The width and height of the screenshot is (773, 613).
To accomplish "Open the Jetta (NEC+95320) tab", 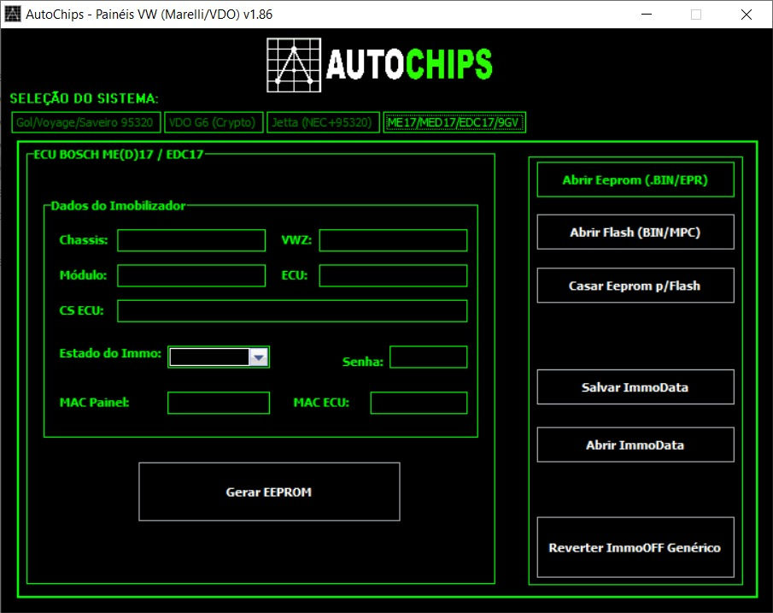I will point(323,122).
